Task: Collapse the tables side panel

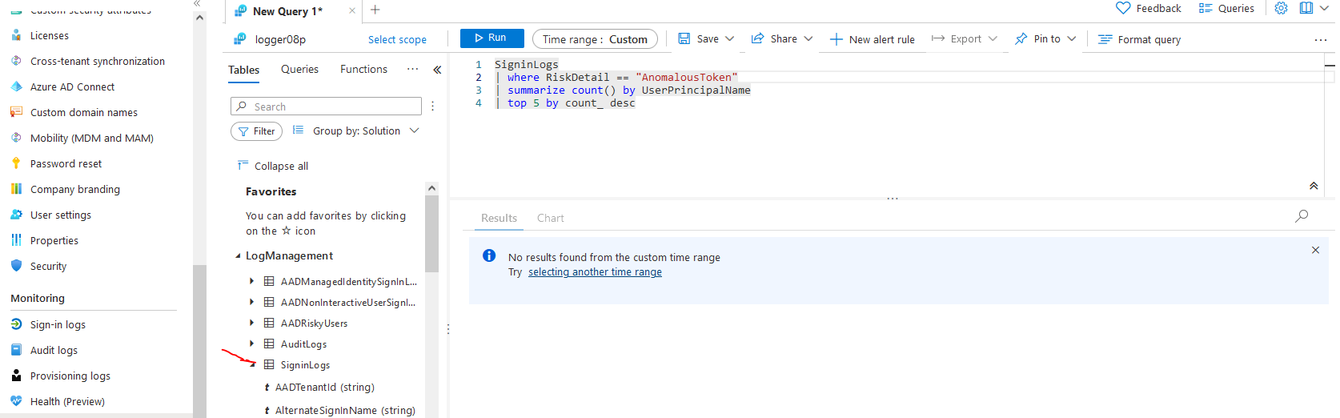Action: pos(437,70)
